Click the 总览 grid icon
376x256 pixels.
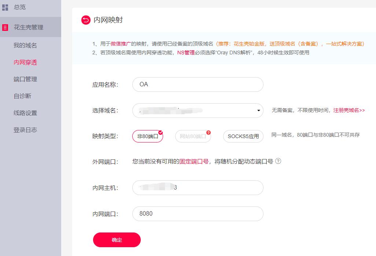tap(5, 7)
